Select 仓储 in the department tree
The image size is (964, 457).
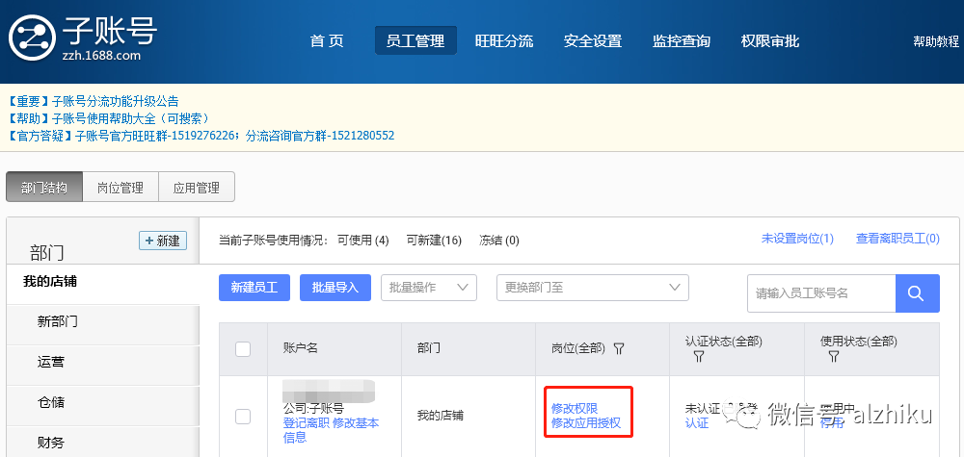click(x=103, y=403)
